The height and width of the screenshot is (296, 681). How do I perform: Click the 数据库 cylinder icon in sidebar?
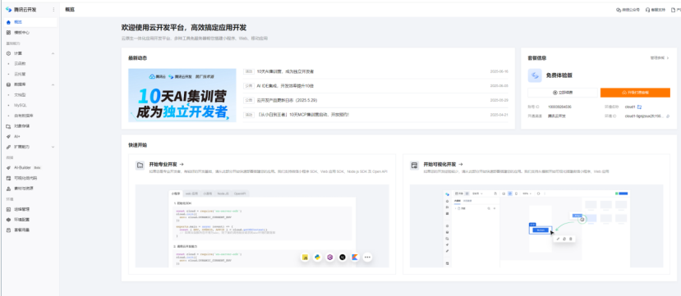tap(9, 84)
